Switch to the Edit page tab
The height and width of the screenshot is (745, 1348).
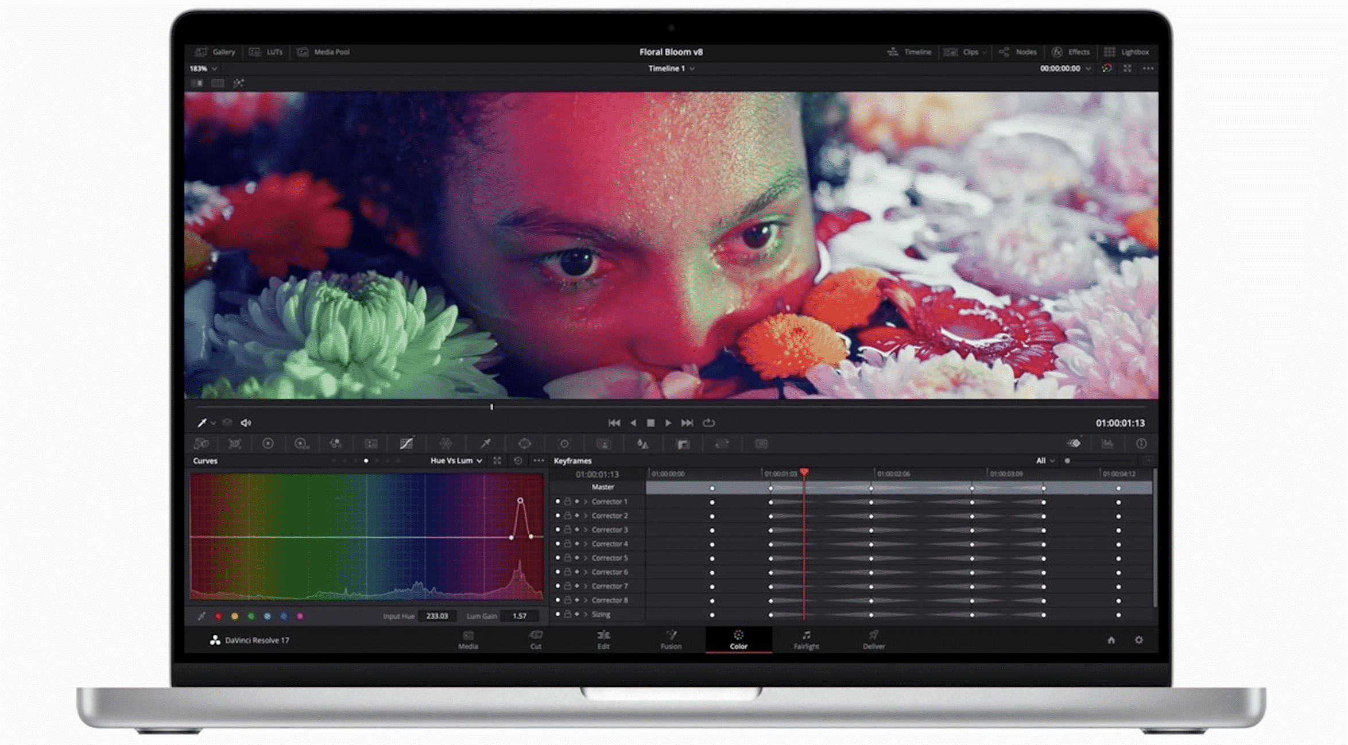coord(603,639)
